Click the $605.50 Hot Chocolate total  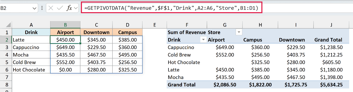pyautogui.click(x=331, y=62)
